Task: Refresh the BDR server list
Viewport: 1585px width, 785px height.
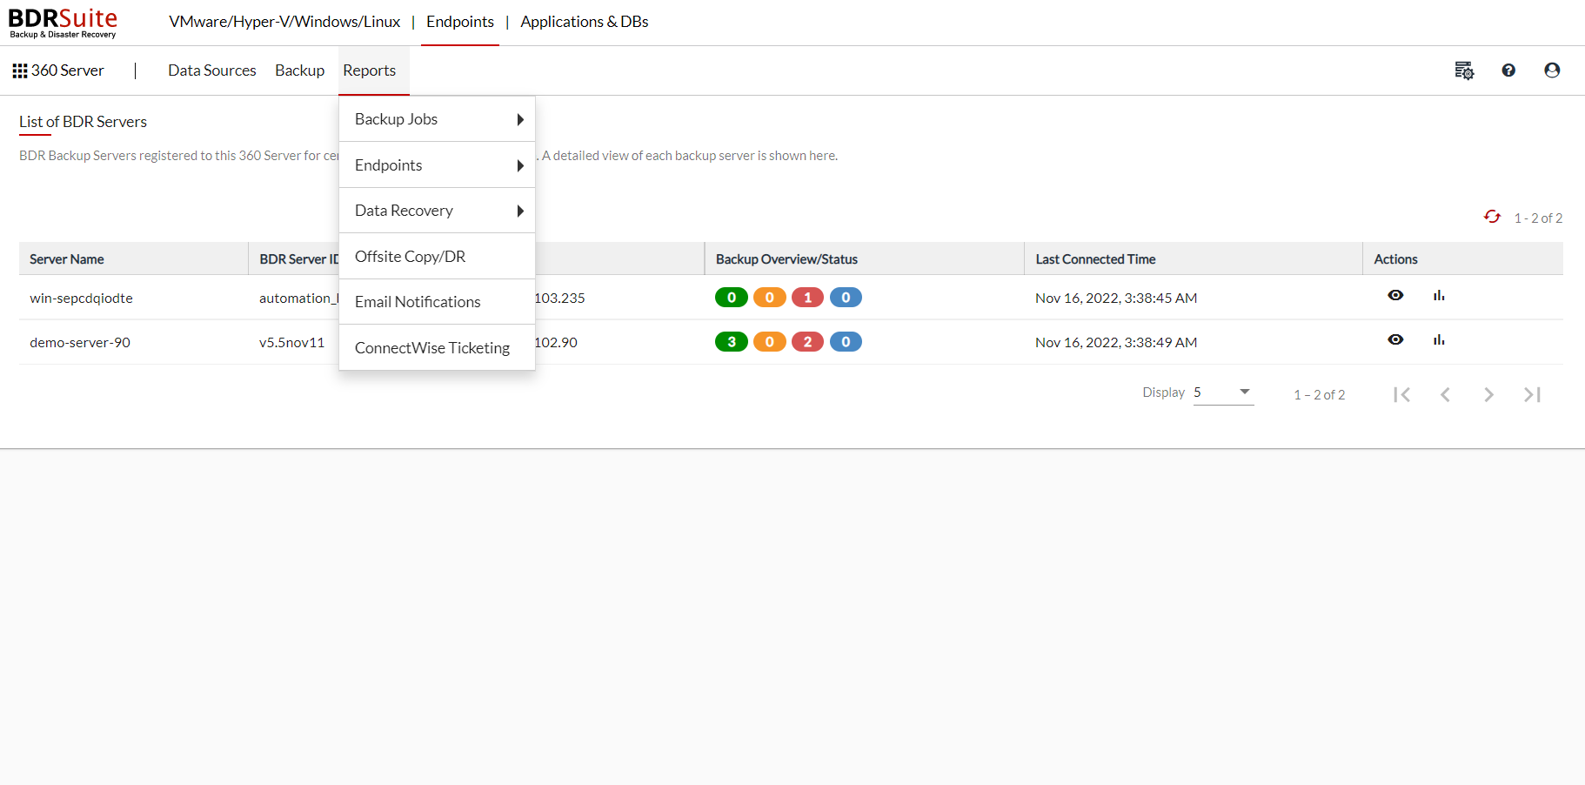Action: point(1492,217)
